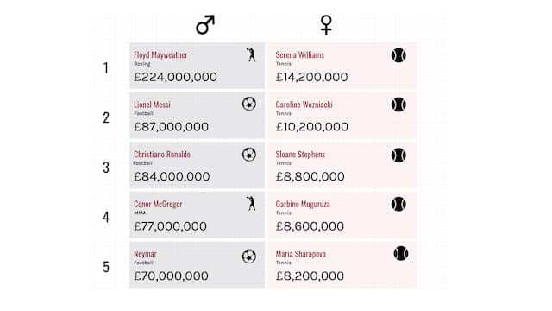This screenshot has width=552, height=311.
Task: Click the £8,200,000 earnings figure
Action: tap(310, 276)
